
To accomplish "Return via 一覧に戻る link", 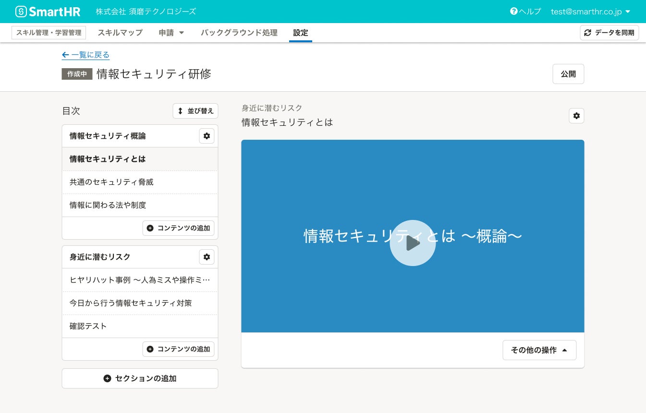I will point(85,55).
